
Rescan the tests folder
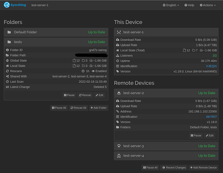click(x=85, y=95)
